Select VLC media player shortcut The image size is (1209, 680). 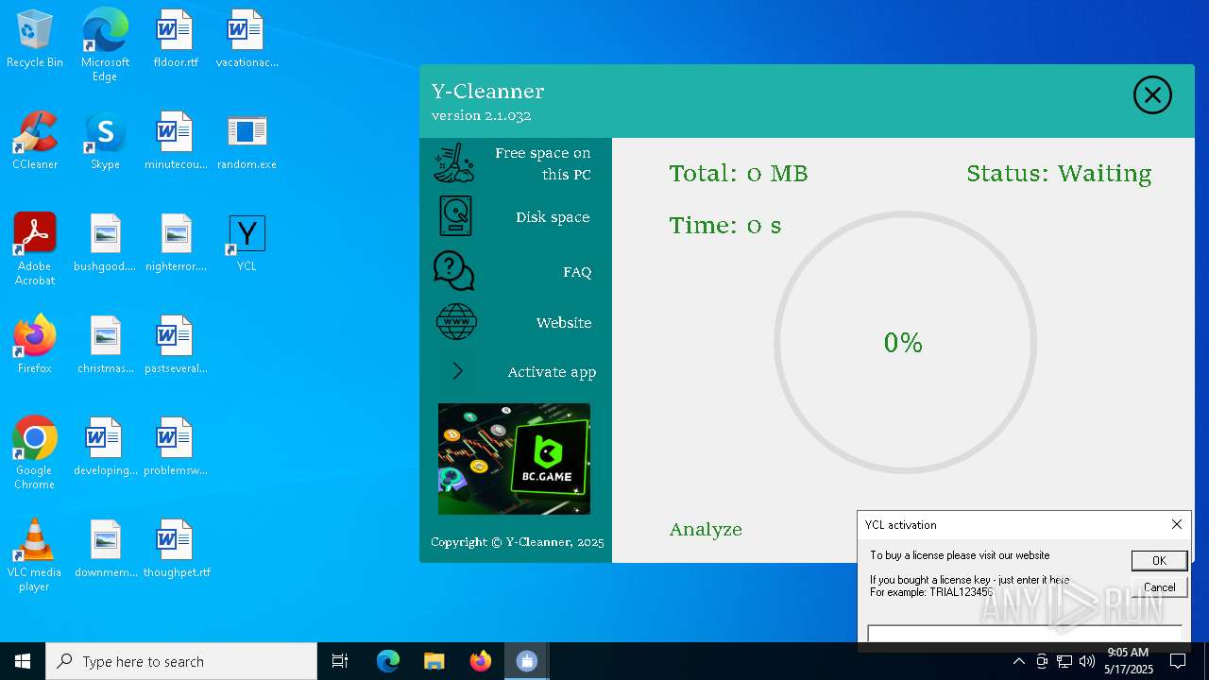coord(35,555)
